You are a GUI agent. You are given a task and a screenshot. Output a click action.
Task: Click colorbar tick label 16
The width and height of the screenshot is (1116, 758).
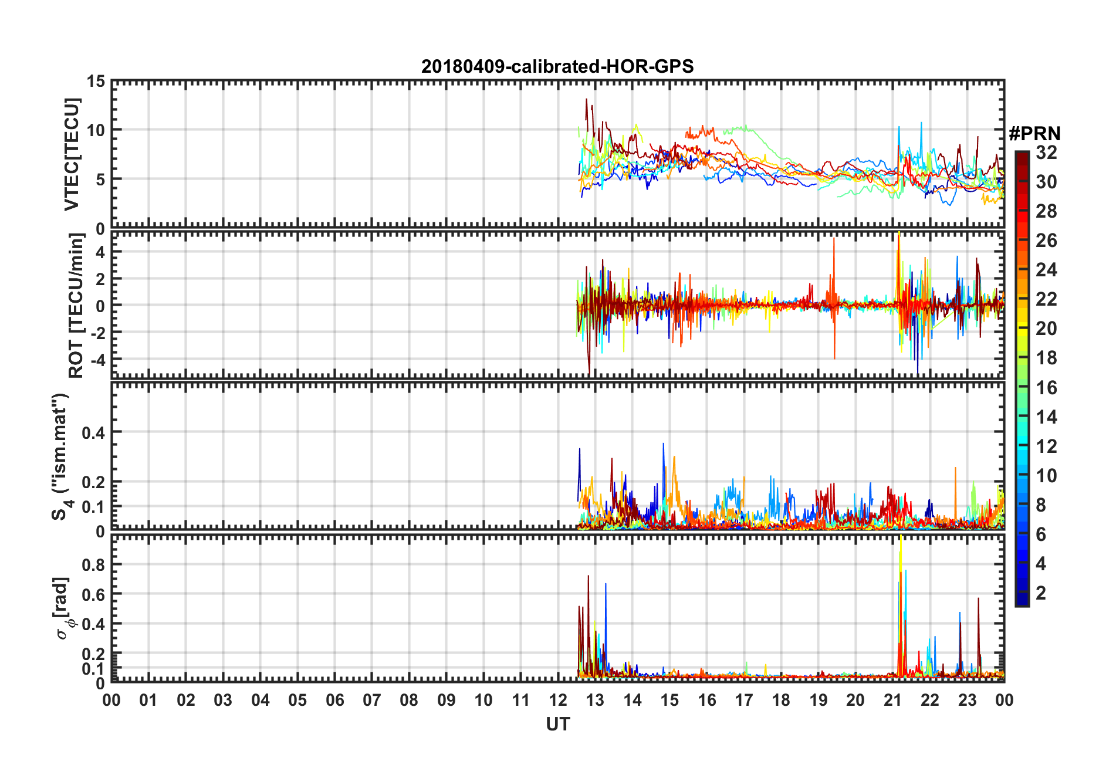click(x=1046, y=388)
